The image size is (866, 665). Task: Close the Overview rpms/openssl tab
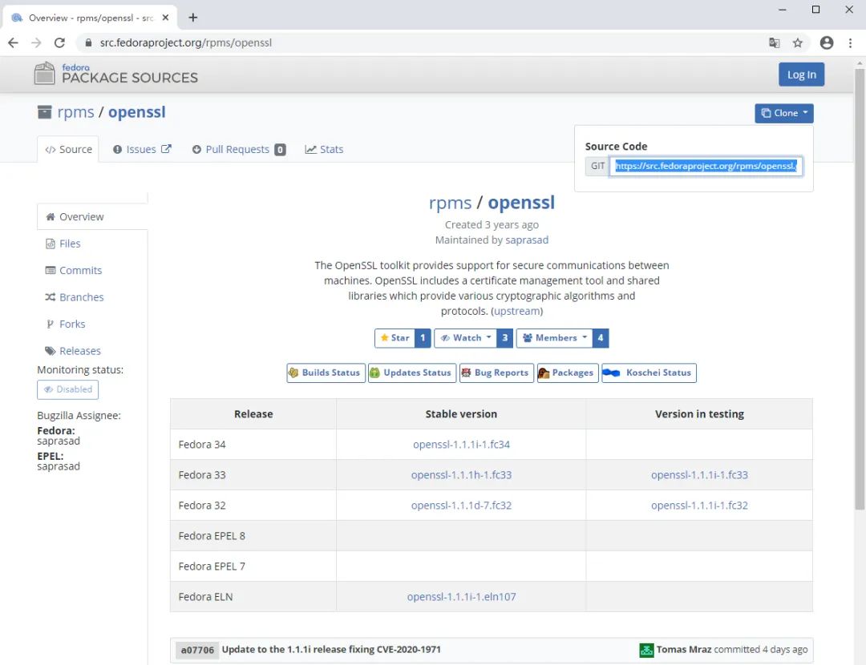[x=165, y=18]
